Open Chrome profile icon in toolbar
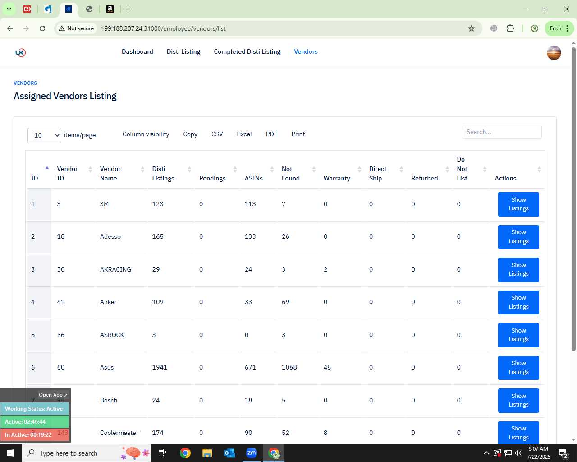Screen dimensions: 577x462 [x=535, y=28]
